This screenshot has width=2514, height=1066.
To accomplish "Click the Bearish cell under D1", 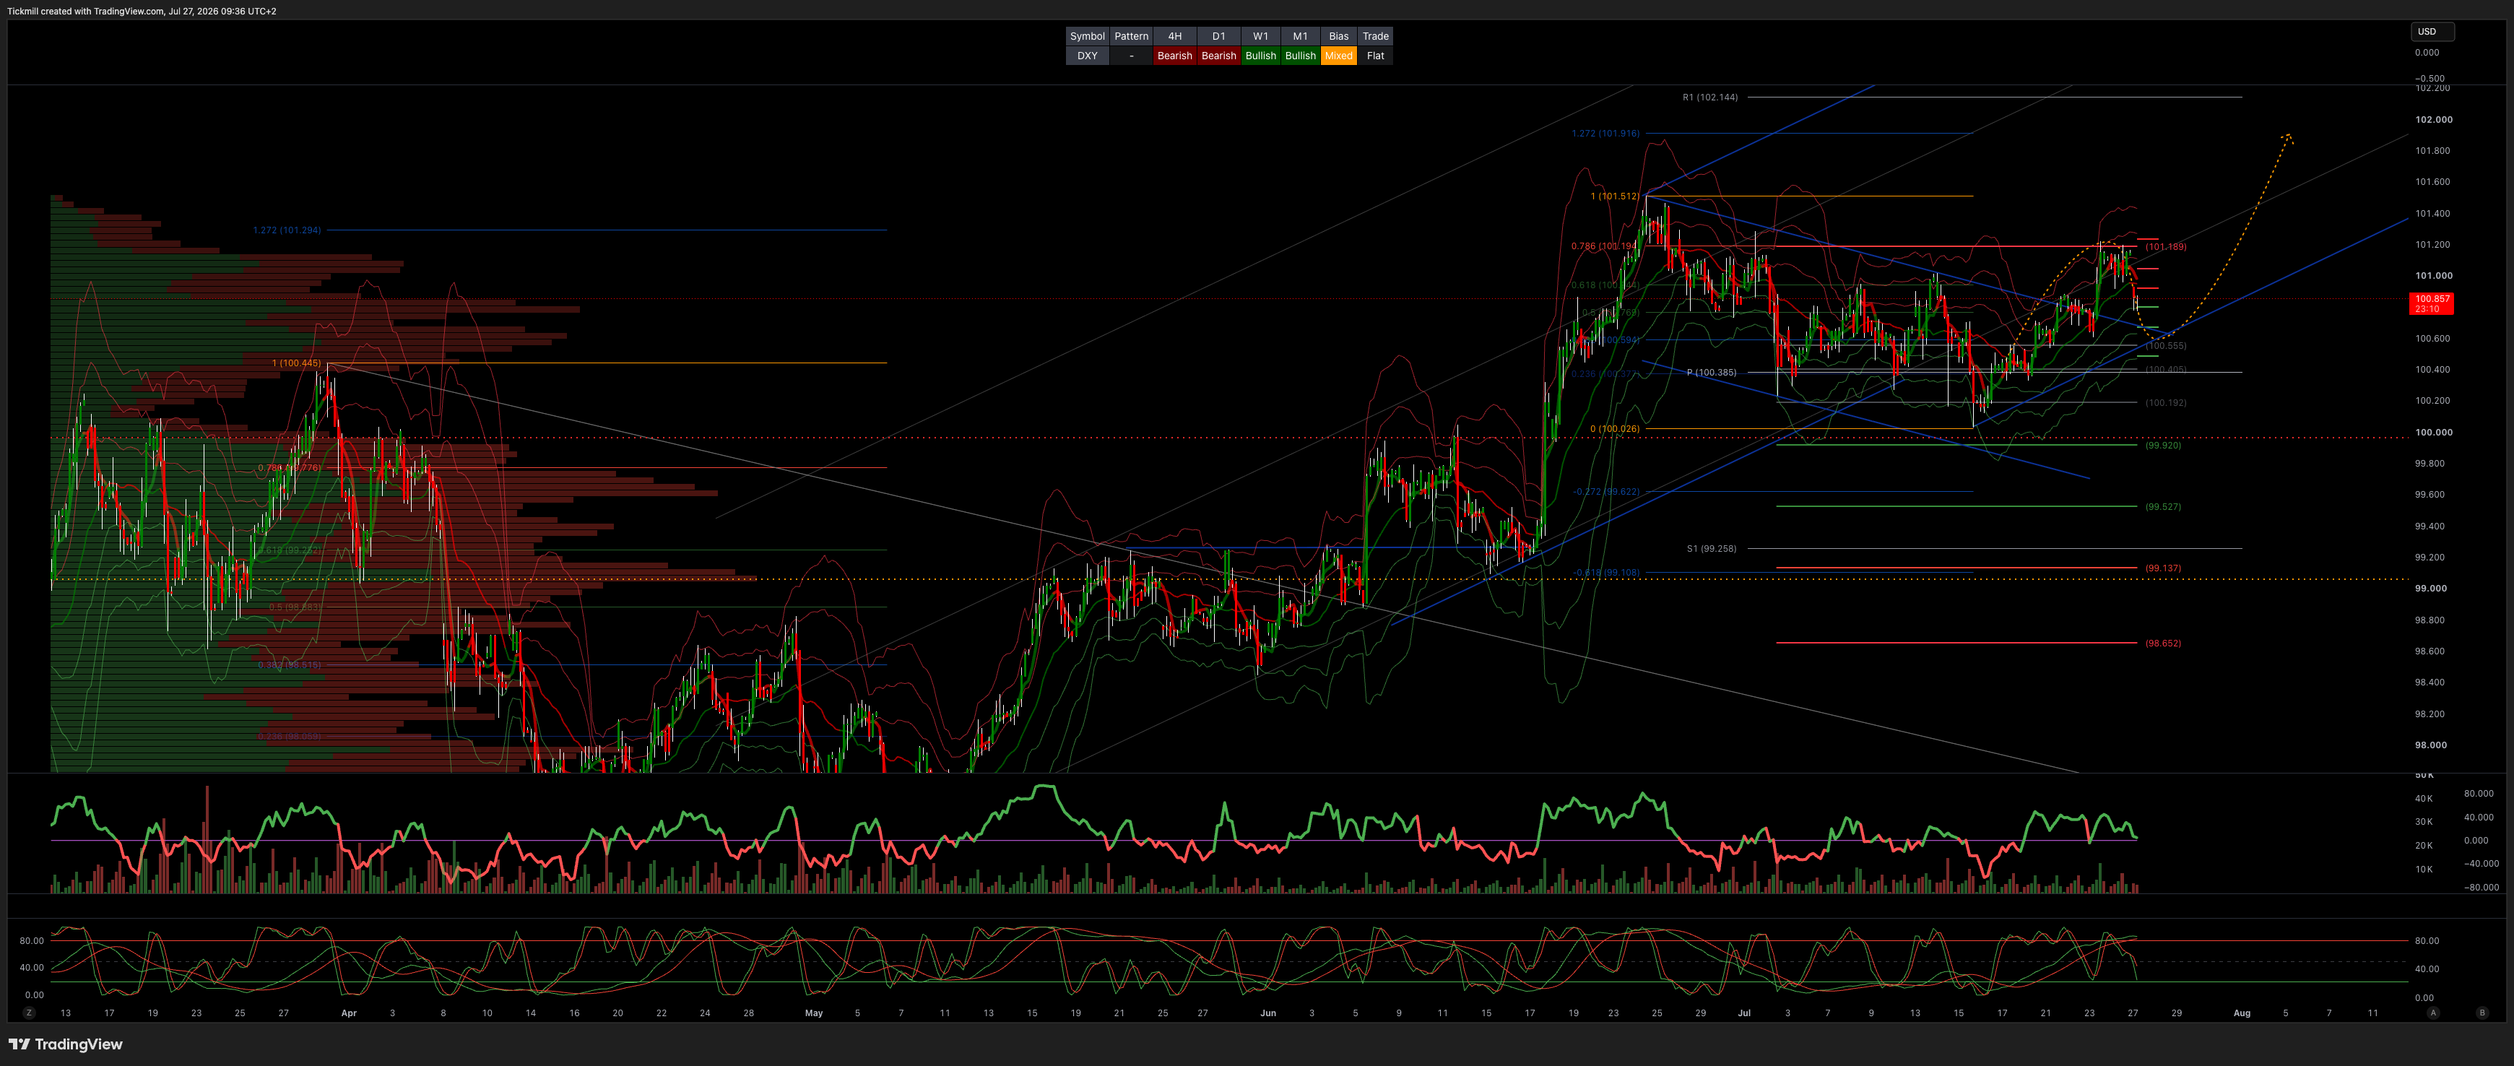I will [1219, 56].
